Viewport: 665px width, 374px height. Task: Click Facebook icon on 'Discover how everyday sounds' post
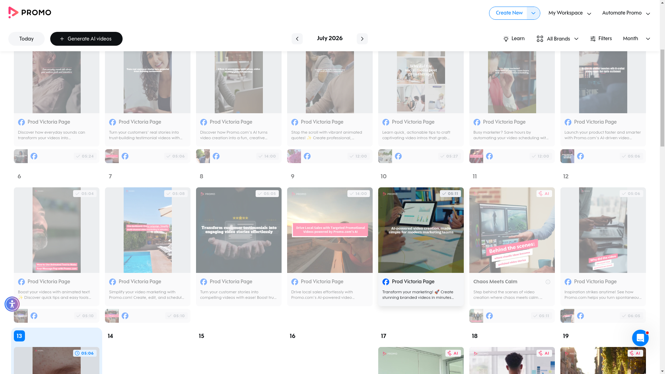click(x=21, y=122)
